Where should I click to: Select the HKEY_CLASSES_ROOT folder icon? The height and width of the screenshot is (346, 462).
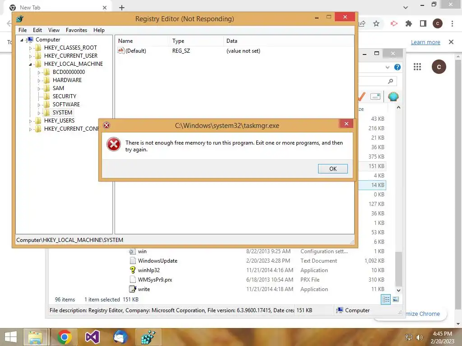coord(38,48)
